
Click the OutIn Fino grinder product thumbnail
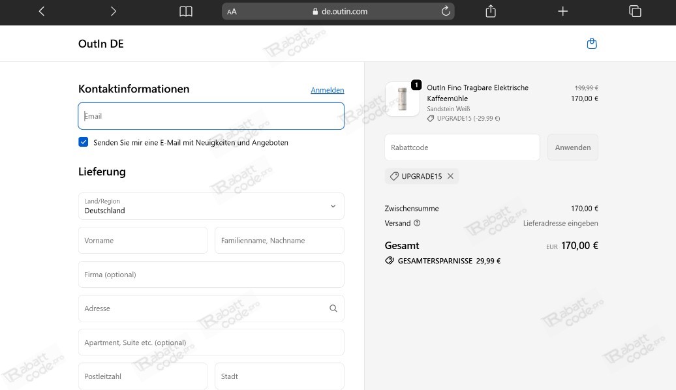402,99
